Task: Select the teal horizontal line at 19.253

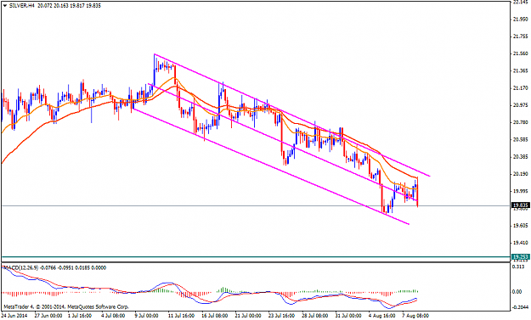Action: 256,256
